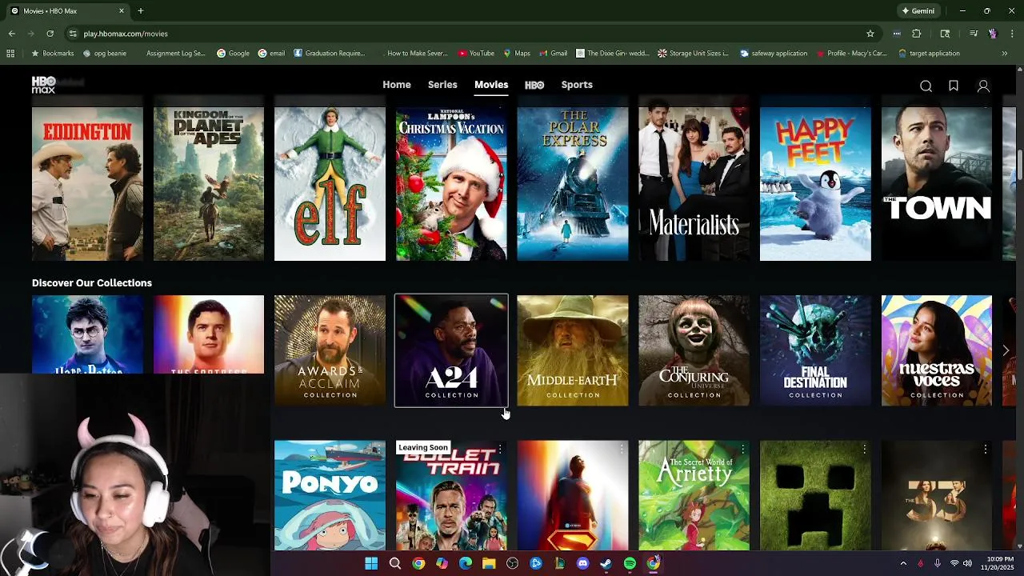Screen dimensions: 1024x576
Task: Open the Materialists movie poster
Action: tap(694, 184)
